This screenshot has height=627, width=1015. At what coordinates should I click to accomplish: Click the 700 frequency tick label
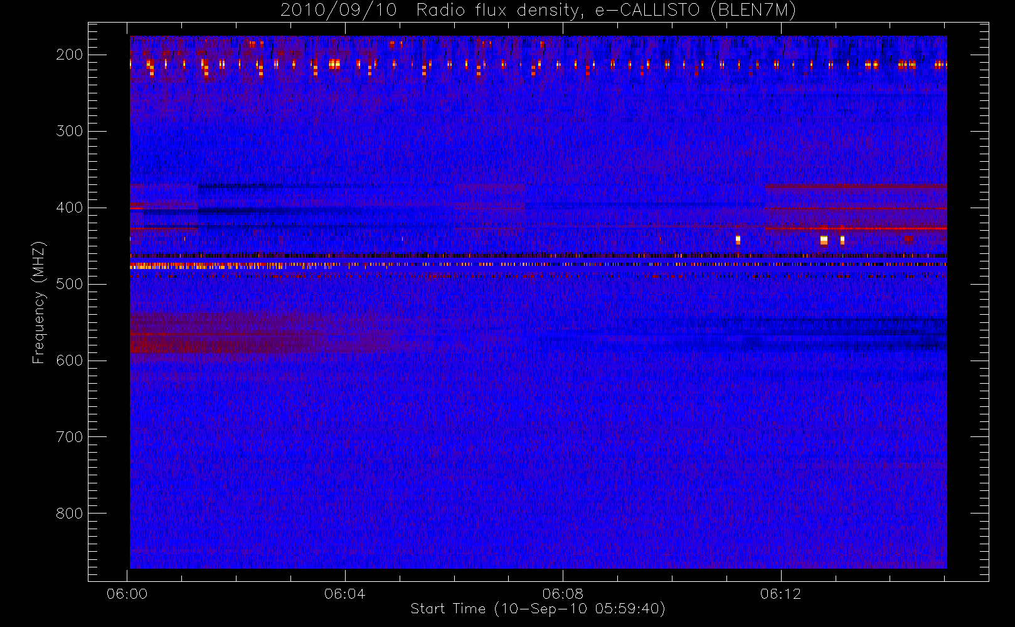tap(70, 437)
